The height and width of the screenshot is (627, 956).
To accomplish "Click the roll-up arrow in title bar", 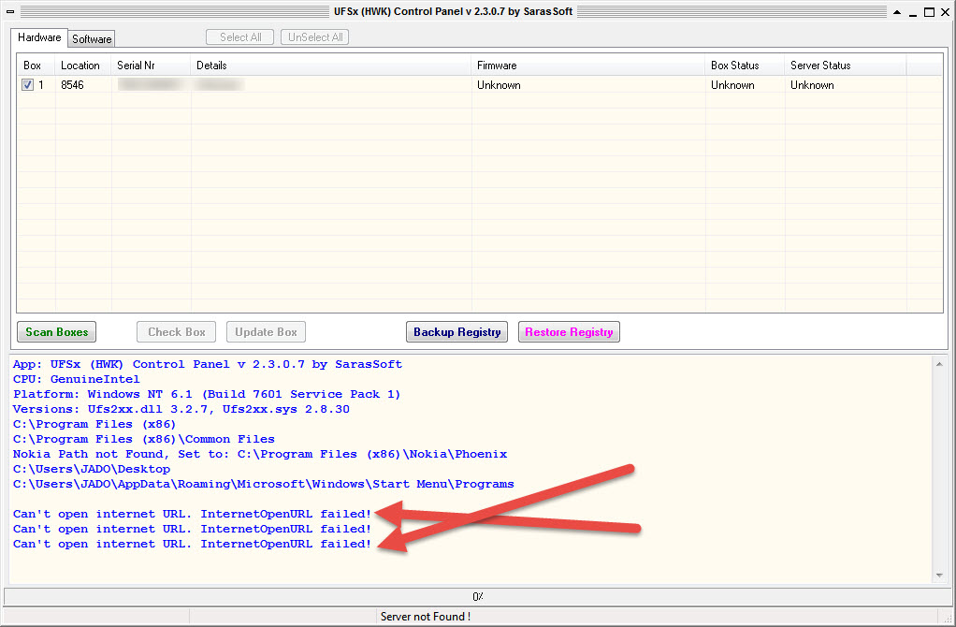I will tap(897, 12).
